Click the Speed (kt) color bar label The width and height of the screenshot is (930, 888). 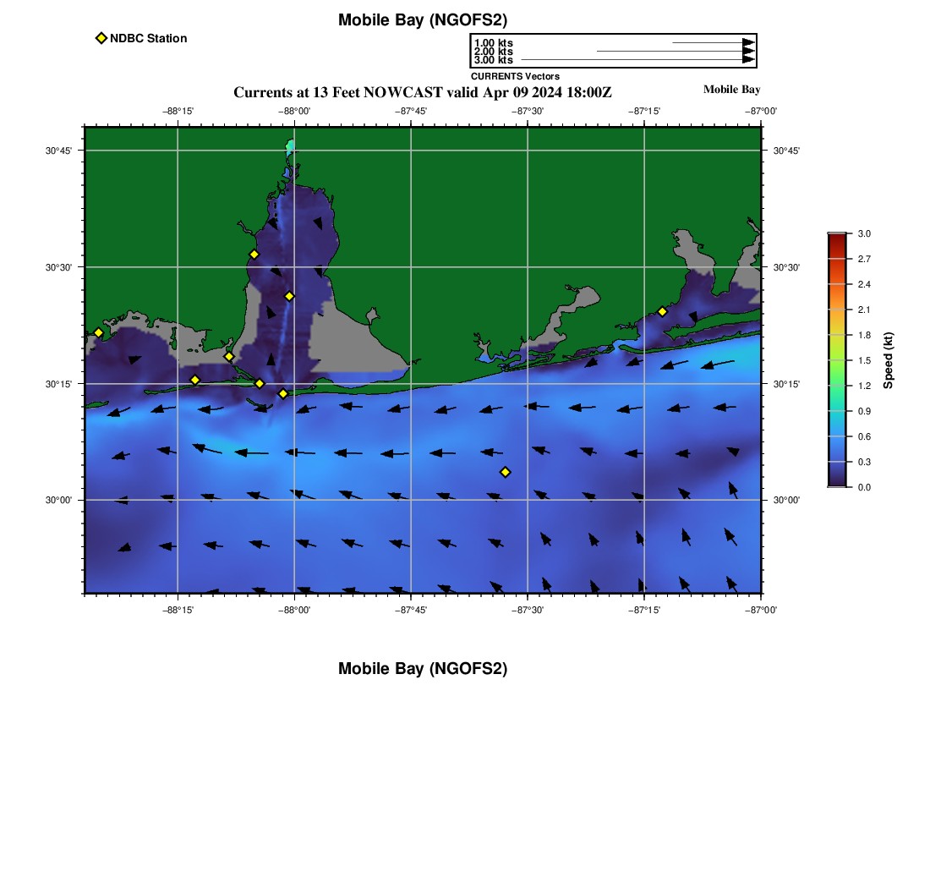click(x=889, y=360)
